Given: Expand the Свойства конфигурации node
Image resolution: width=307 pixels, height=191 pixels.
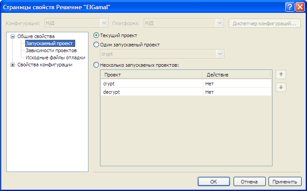Looking at the screenshot, I should pos(13,65).
